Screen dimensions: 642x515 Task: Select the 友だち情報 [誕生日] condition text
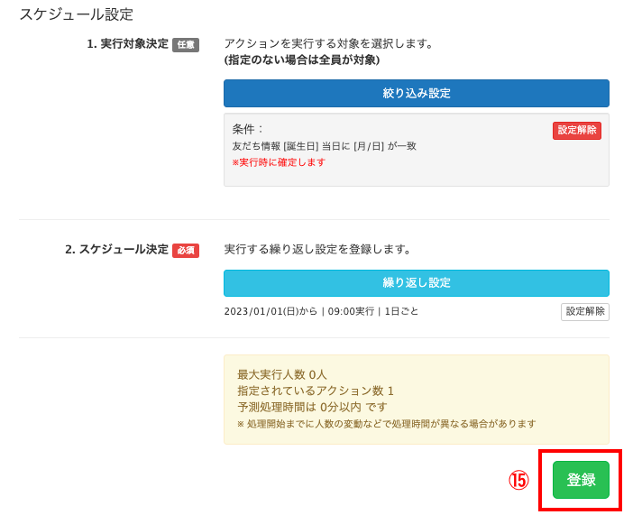pyautogui.click(x=324, y=146)
